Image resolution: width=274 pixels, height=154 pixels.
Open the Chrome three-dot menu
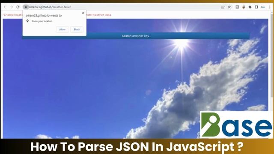(x=269, y=7)
